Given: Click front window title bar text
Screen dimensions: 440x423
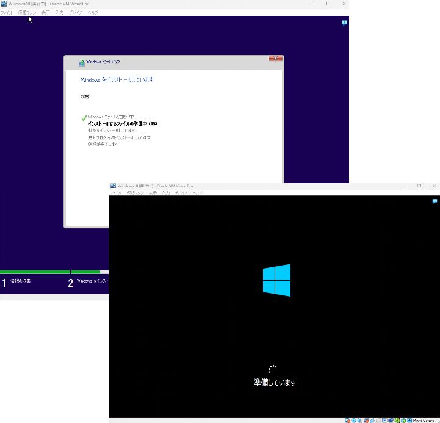Looking at the screenshot, I should tap(156, 186).
